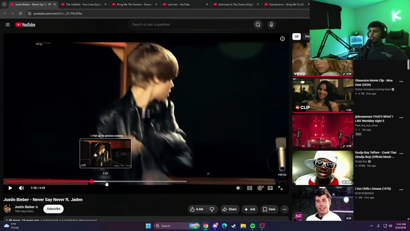Image resolution: width=410 pixels, height=231 pixels.
Task: Save the video to a playlist
Action: click(x=269, y=209)
